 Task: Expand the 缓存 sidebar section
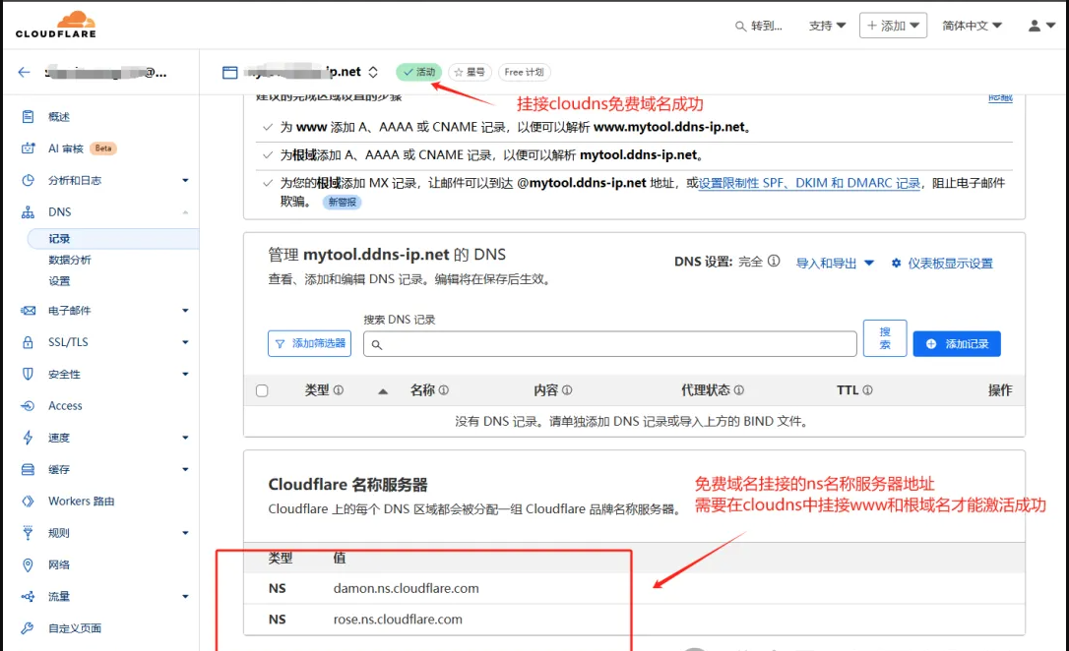(x=185, y=469)
